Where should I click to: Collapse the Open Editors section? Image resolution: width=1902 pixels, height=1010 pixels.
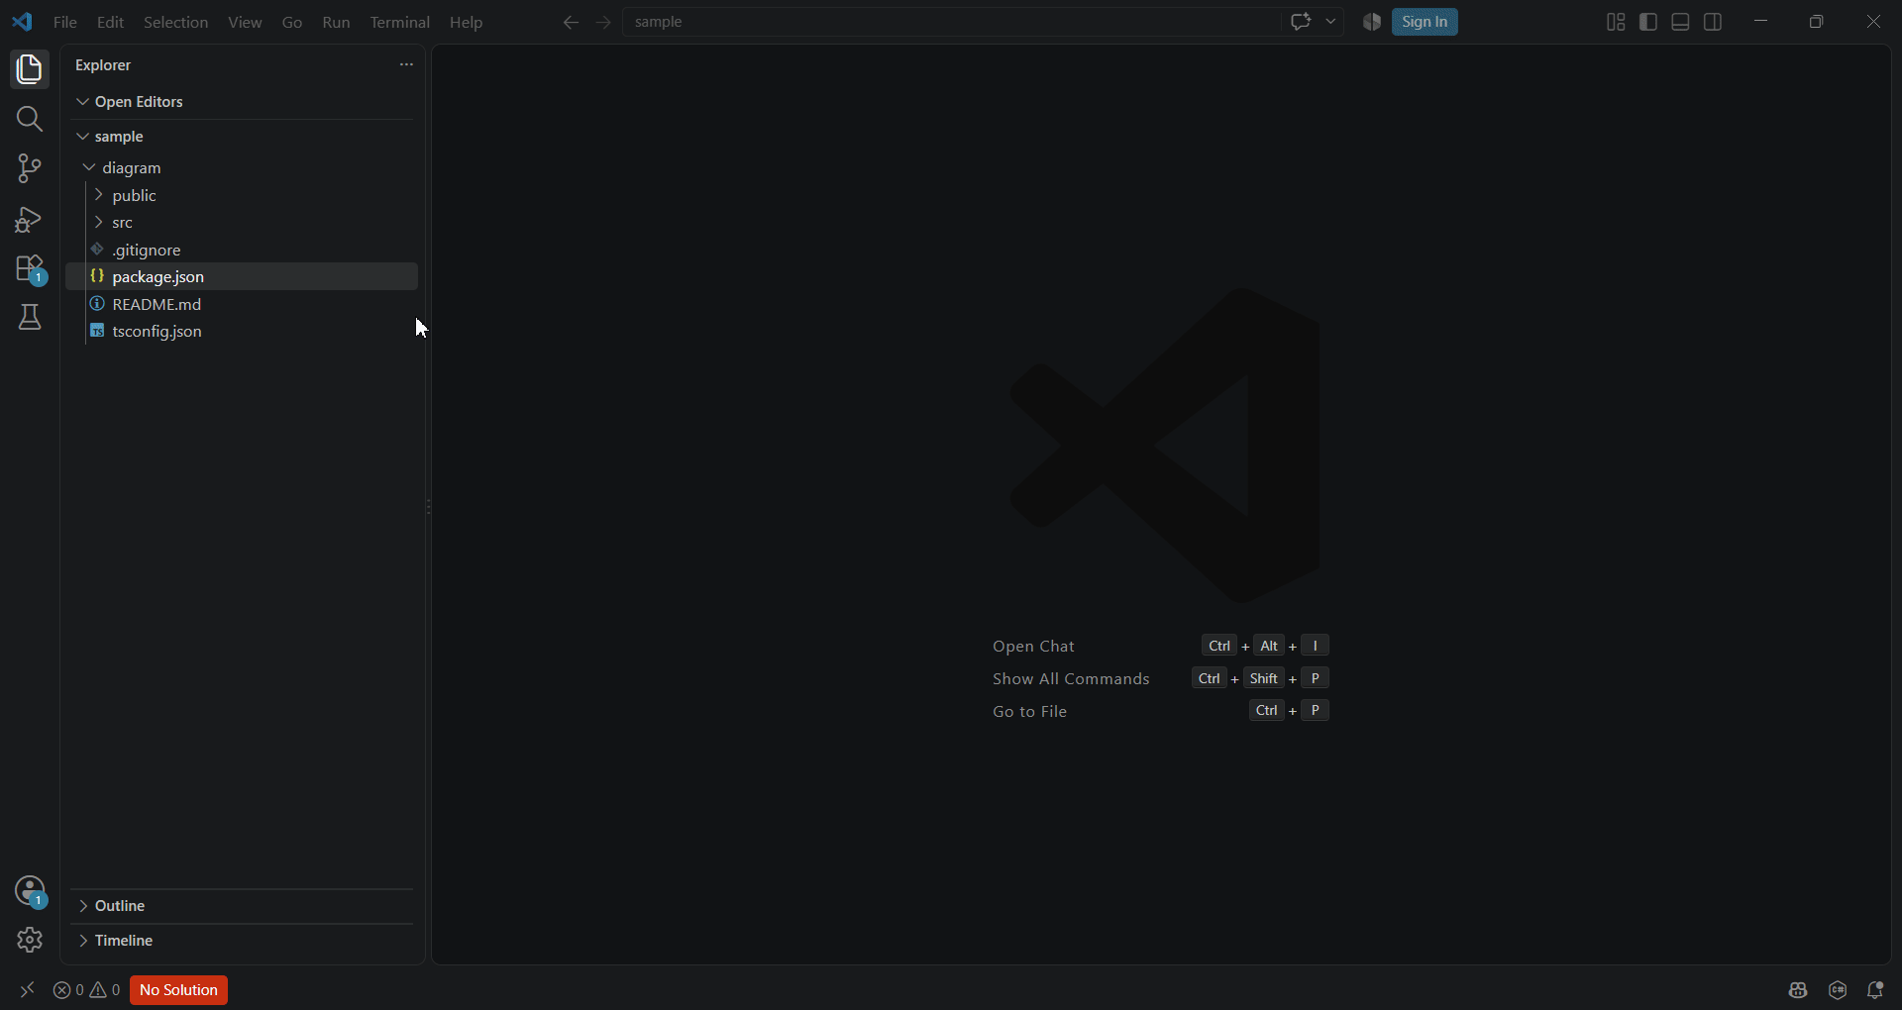point(243,102)
